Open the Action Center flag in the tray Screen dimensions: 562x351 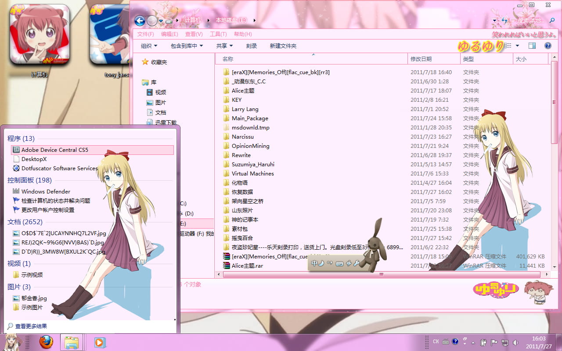pyautogui.click(x=495, y=342)
